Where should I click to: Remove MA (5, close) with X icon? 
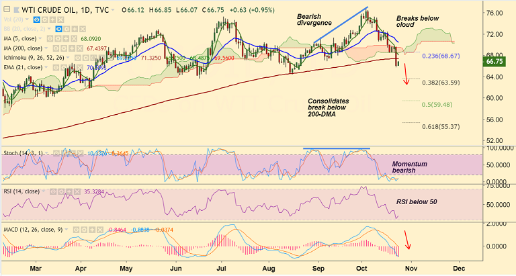(74, 38)
